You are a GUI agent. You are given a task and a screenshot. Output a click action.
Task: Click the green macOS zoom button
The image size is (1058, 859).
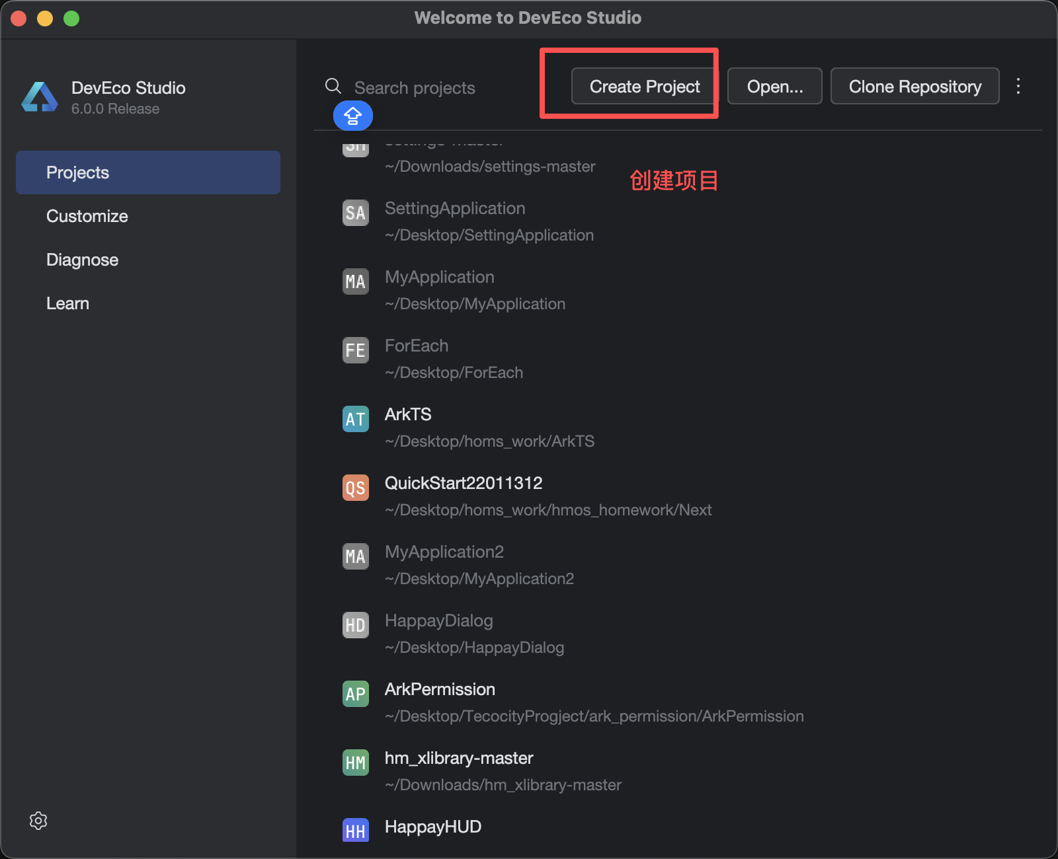coord(71,19)
